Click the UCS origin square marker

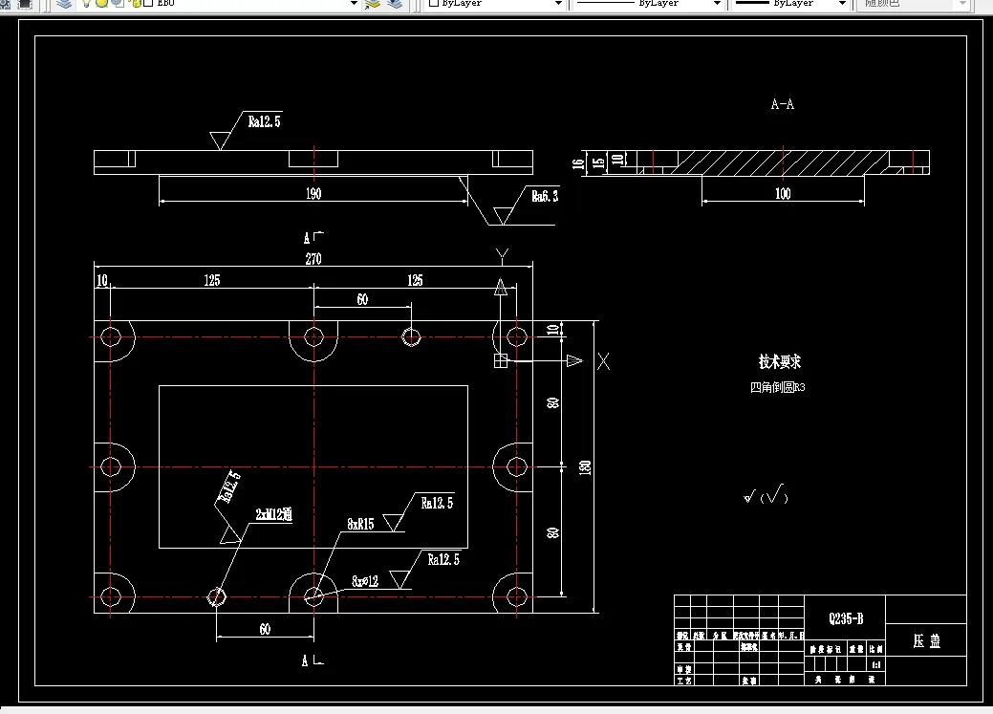click(x=500, y=360)
